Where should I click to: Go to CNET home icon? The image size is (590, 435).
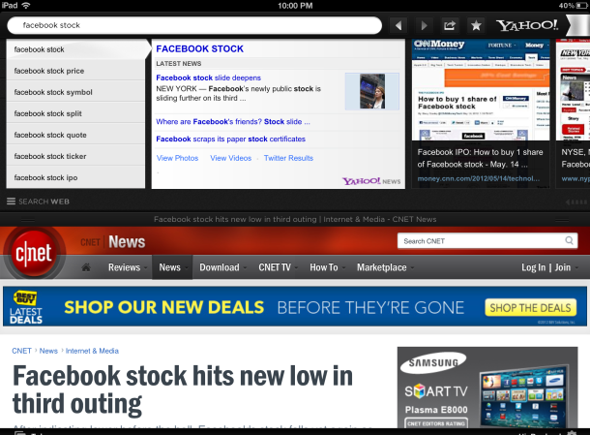click(86, 267)
